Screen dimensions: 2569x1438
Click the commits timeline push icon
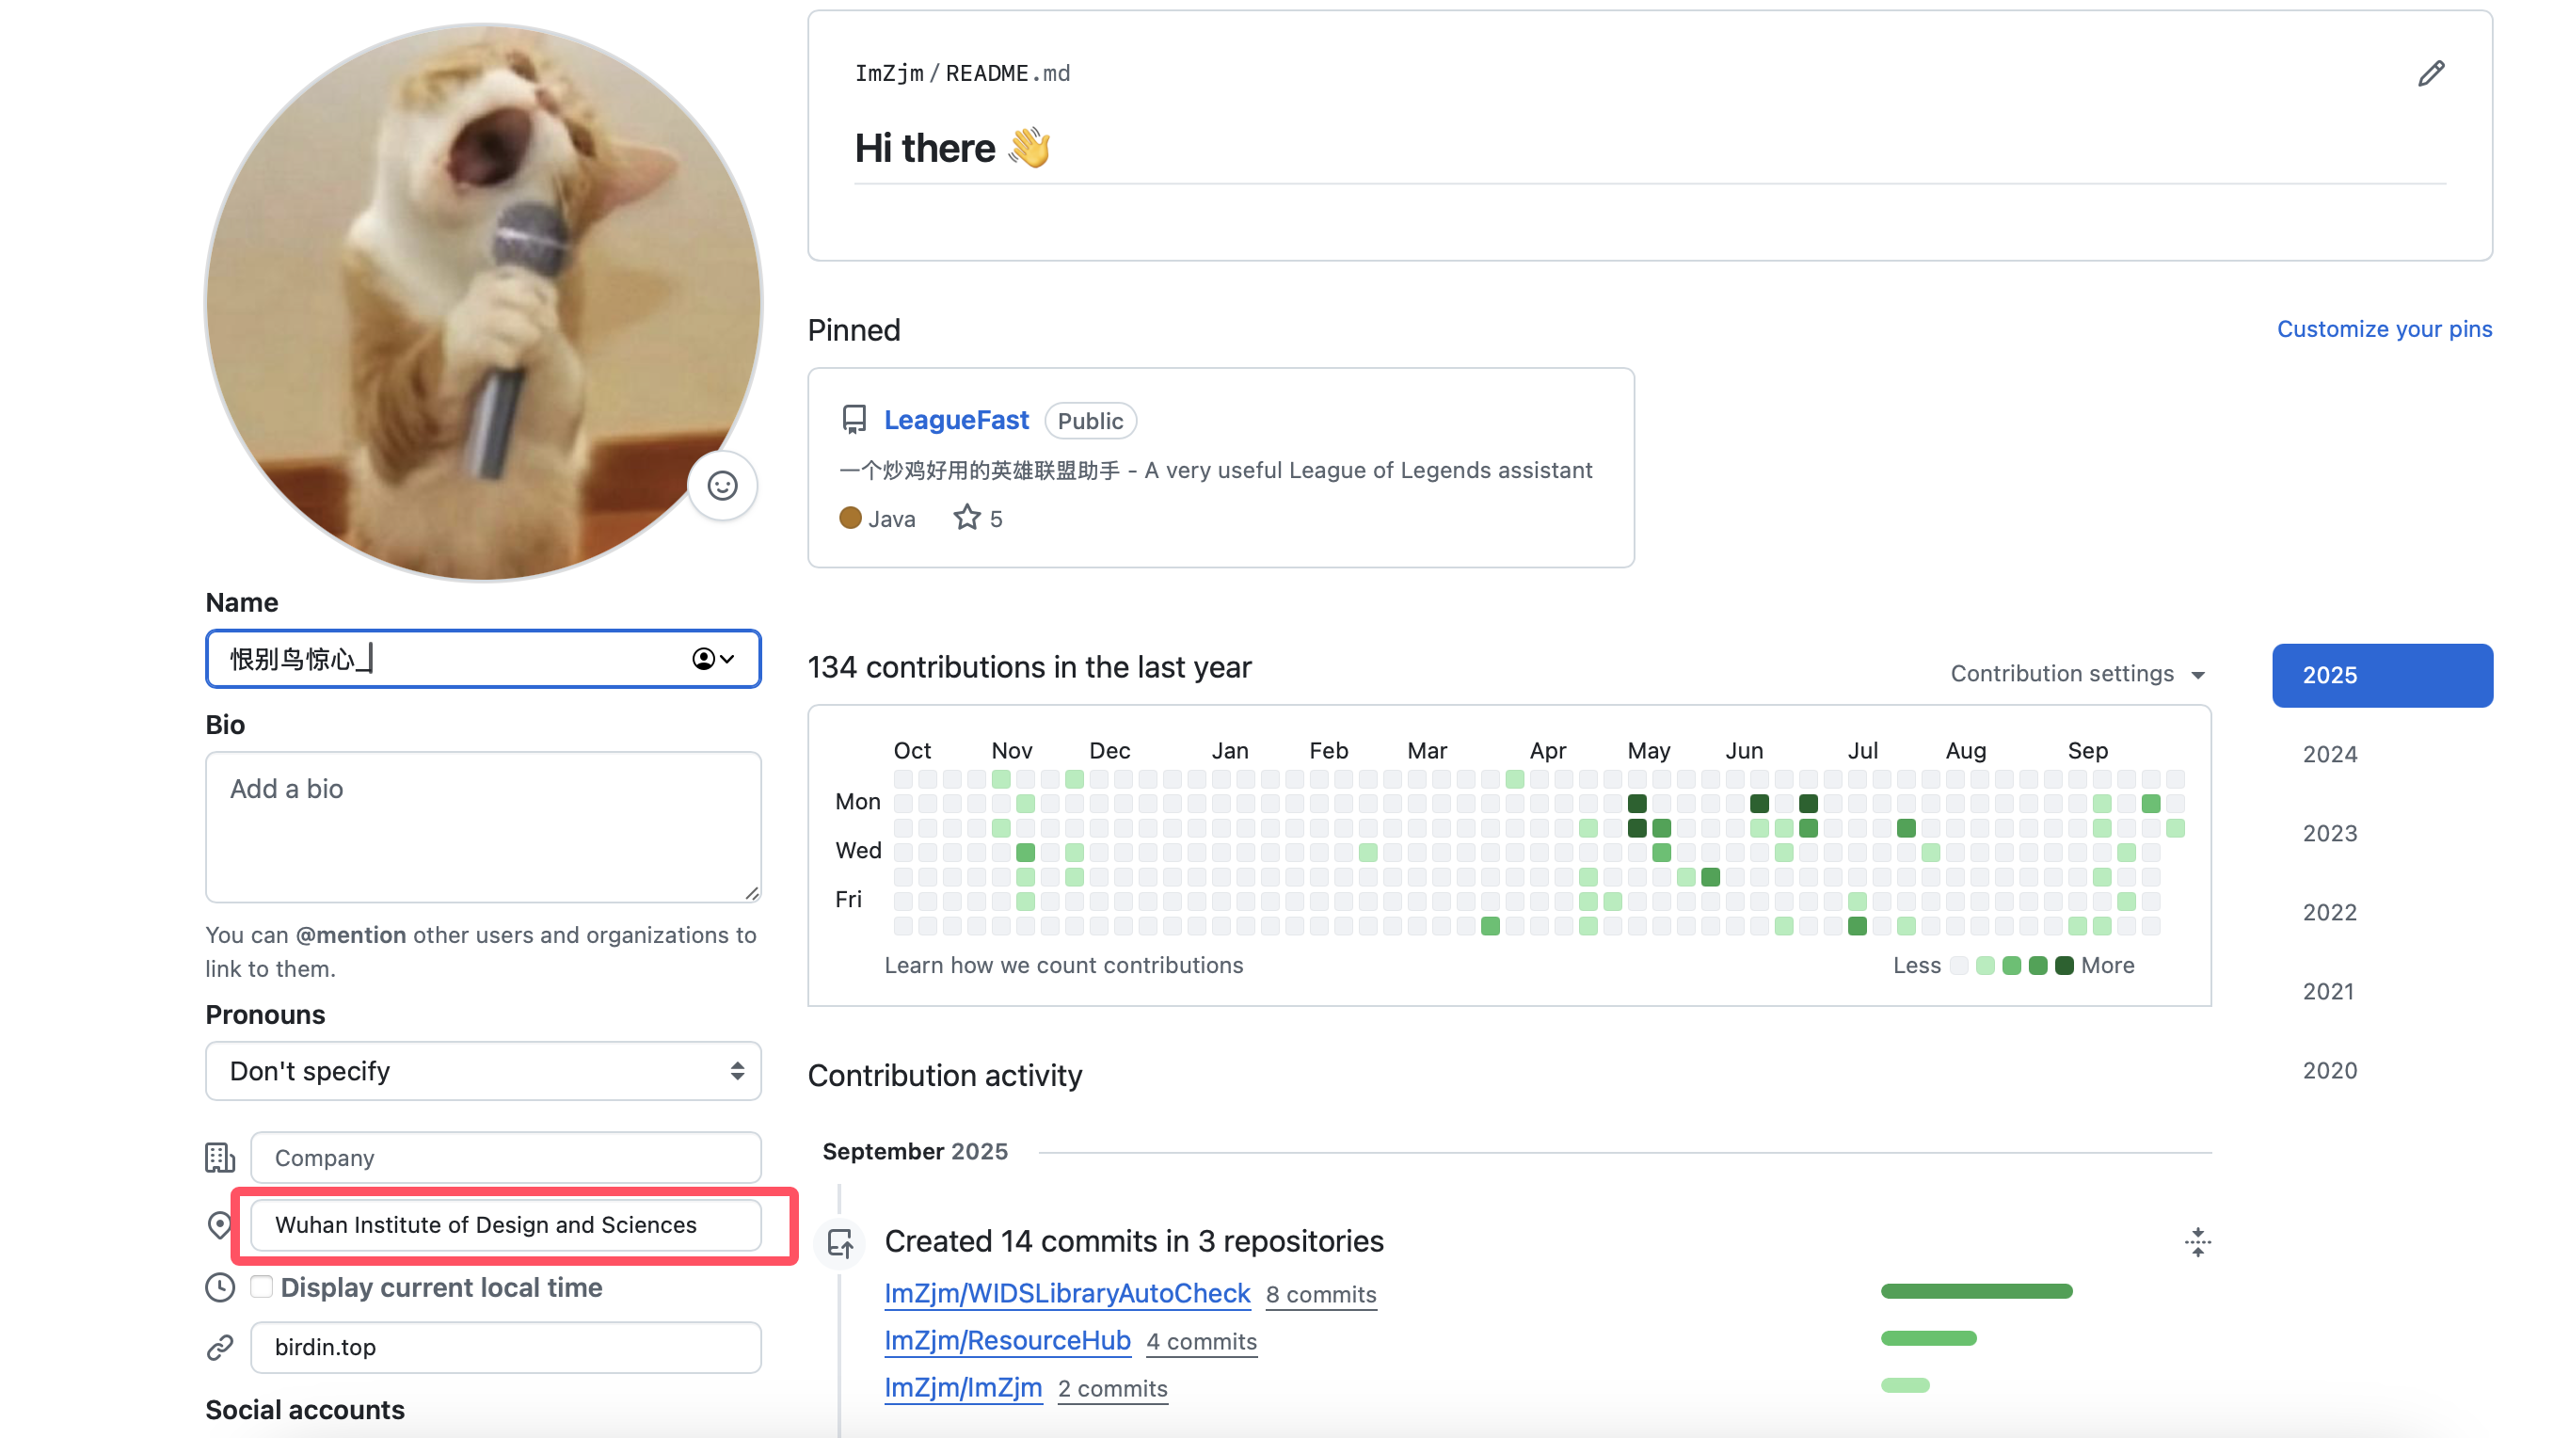click(x=840, y=1242)
